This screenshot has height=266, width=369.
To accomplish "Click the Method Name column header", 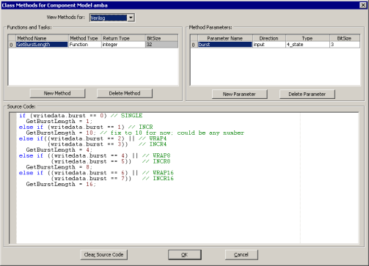I will [x=42, y=38].
